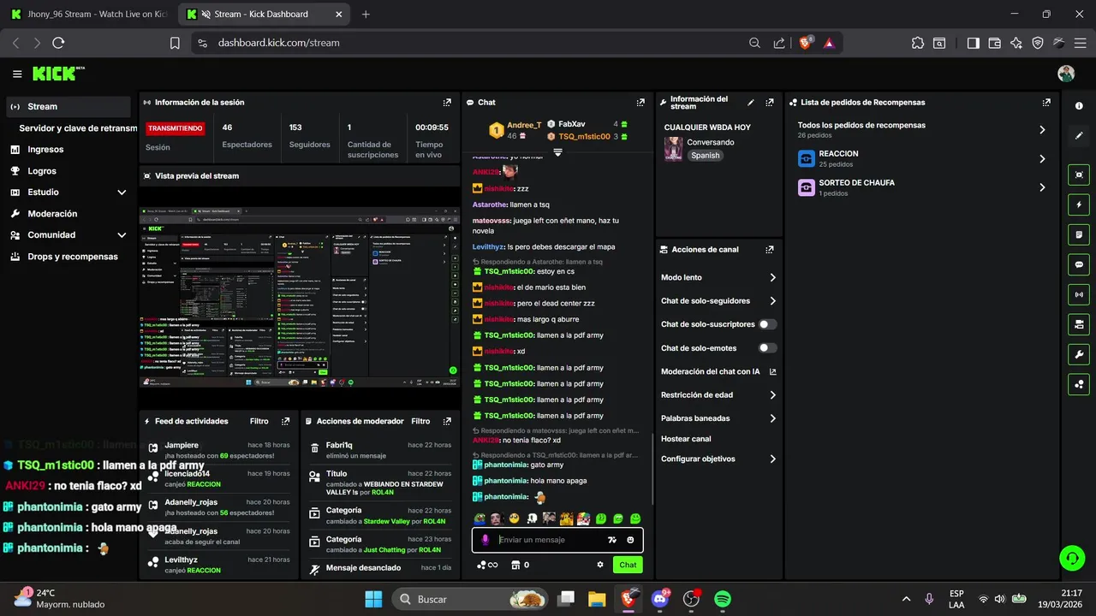The image size is (1096, 616).
Task: Expand Todos los pedidos de recompensas
Action: click(x=1042, y=130)
